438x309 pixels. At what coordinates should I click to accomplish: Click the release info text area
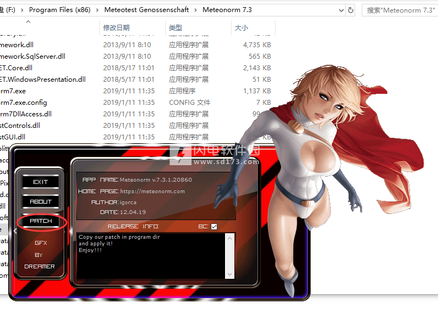click(151, 256)
